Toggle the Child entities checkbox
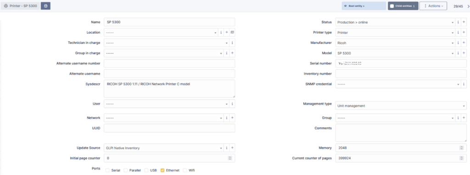The height and width of the screenshot is (175, 470). [x=392, y=6]
